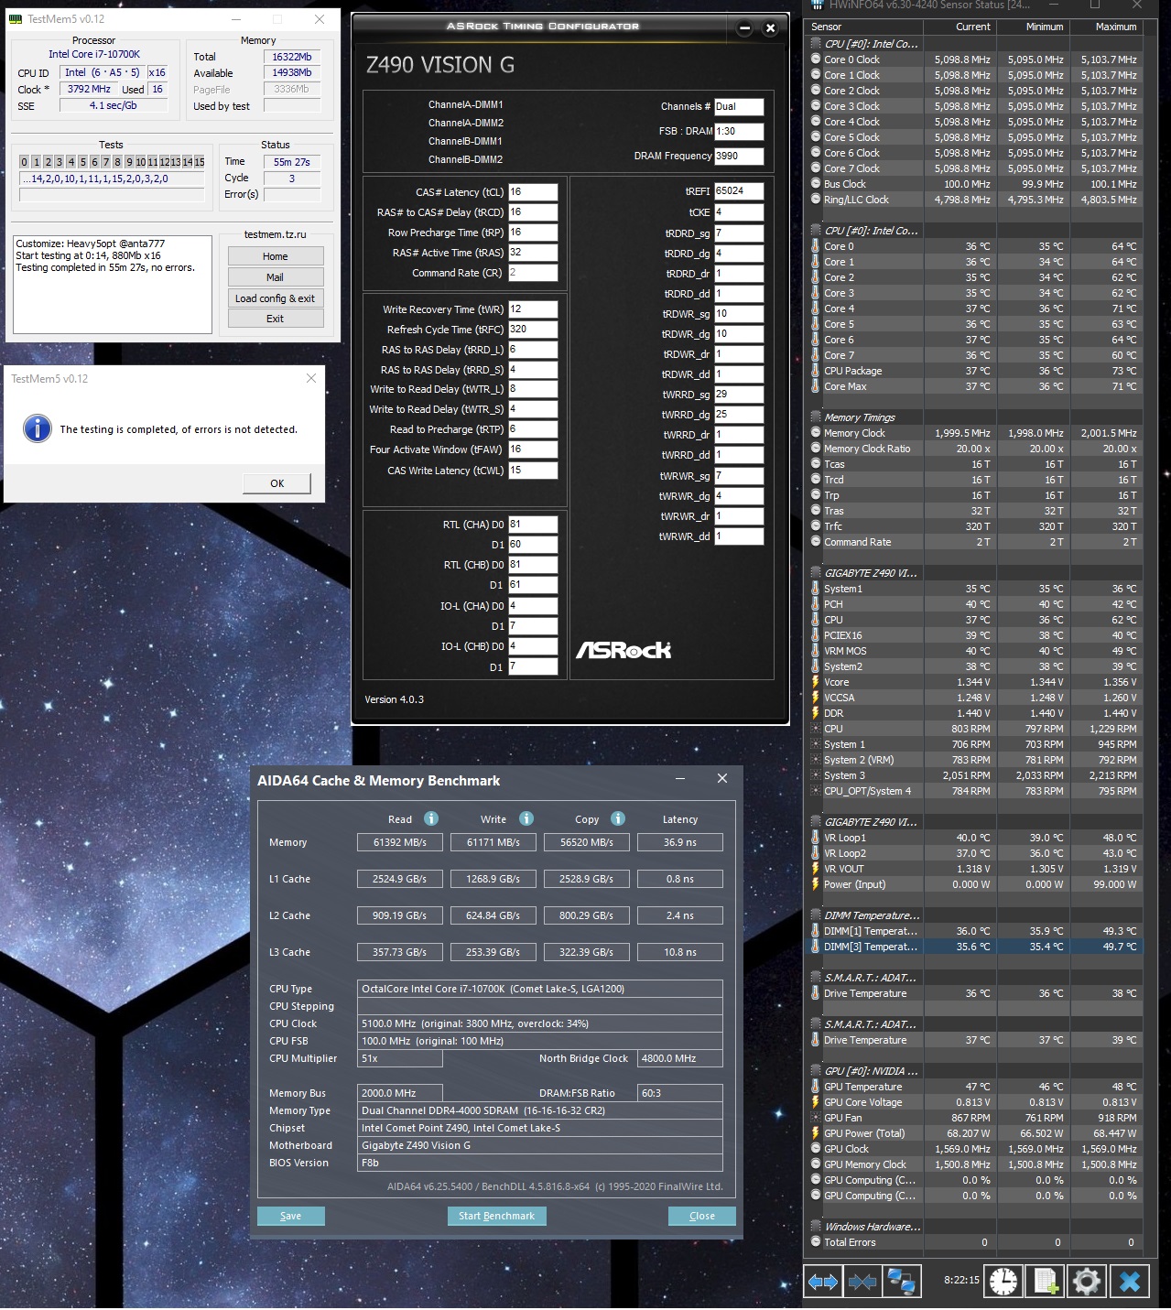Click Four Activate Window (tFAW) field
The width and height of the screenshot is (1171, 1310).
click(x=533, y=449)
